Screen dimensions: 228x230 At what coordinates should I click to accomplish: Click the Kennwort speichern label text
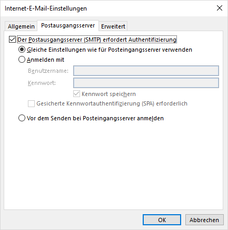(108, 94)
